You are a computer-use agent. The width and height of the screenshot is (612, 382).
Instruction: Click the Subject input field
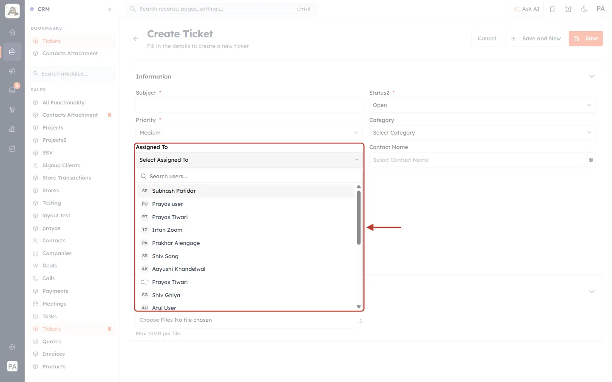(249, 105)
